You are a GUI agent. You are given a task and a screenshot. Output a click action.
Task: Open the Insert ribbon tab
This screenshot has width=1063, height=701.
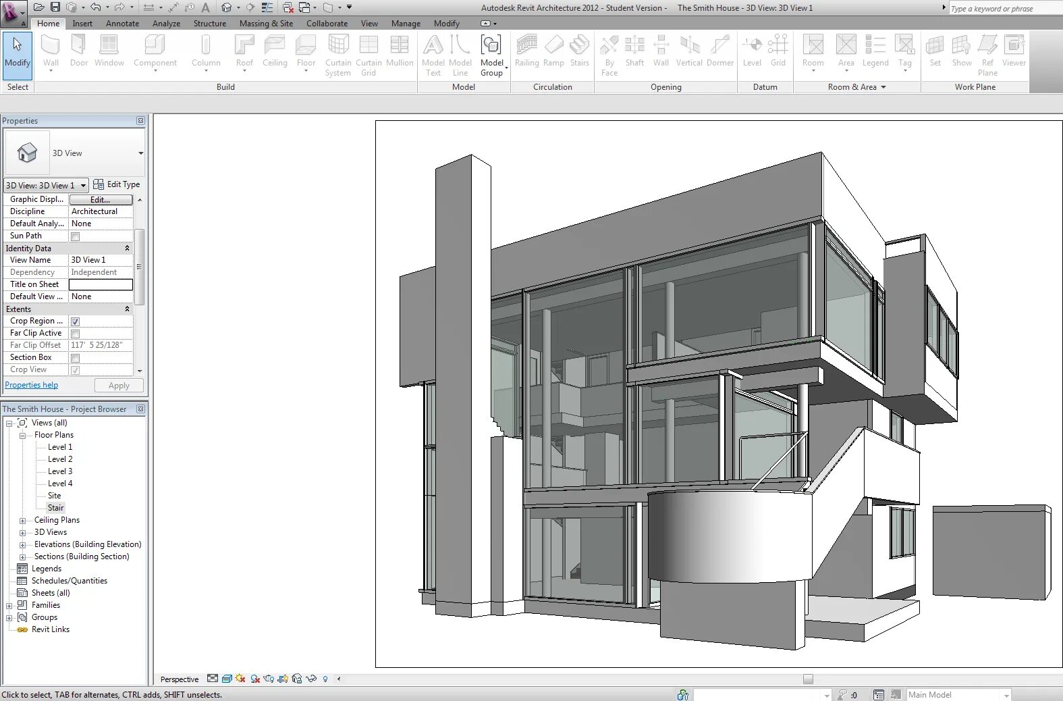(x=82, y=23)
